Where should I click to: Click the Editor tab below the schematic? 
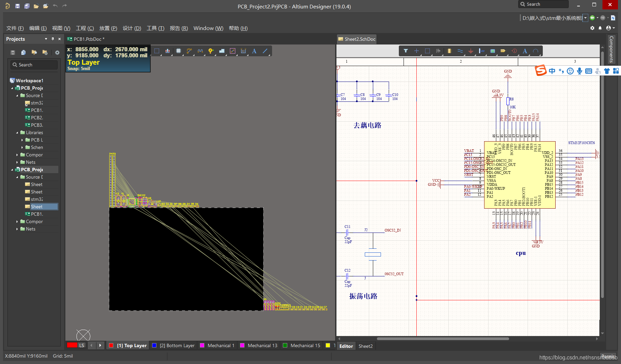point(346,346)
